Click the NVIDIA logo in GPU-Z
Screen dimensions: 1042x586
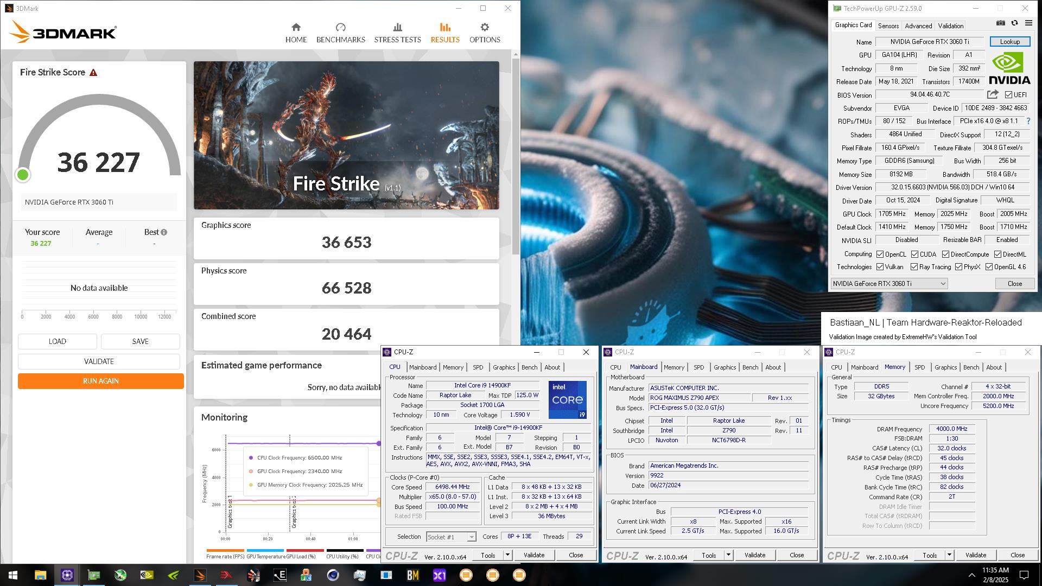1009,68
